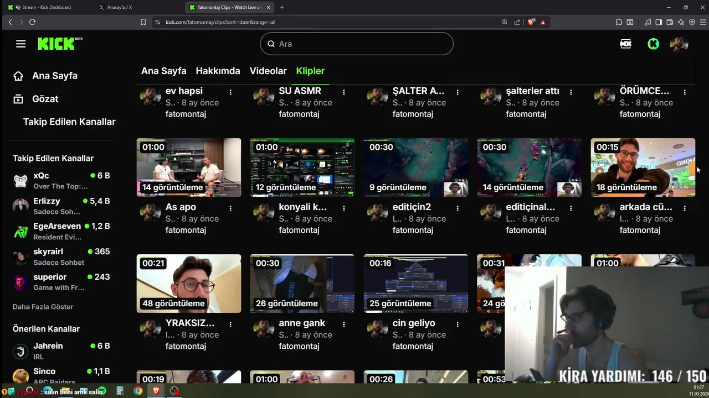
Task: Click fatomontaj under the SU ASMR clip
Action: (299, 114)
